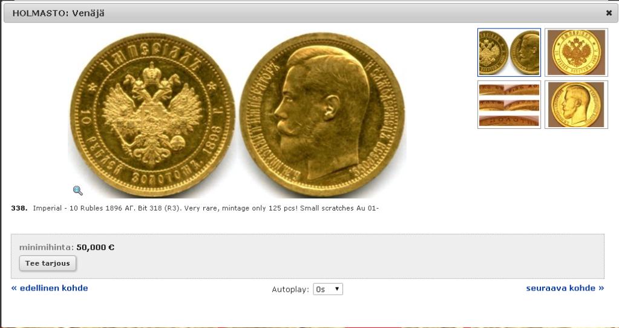Click lot number 338
This screenshot has width=619, height=328.
tap(19, 208)
